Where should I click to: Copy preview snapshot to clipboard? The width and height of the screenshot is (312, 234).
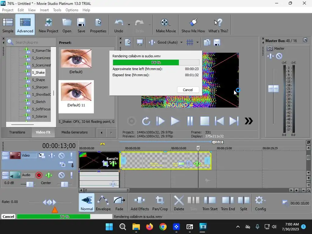pyautogui.click(x=207, y=42)
